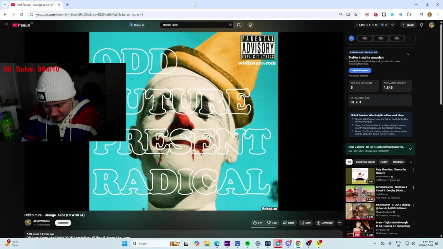Show hidden system tray icons
Screen dimensions: 443x249
pos(375,243)
